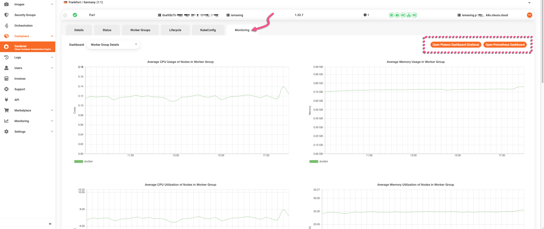Click the Users person icon
This screenshot has height=229, width=544.
point(6,68)
